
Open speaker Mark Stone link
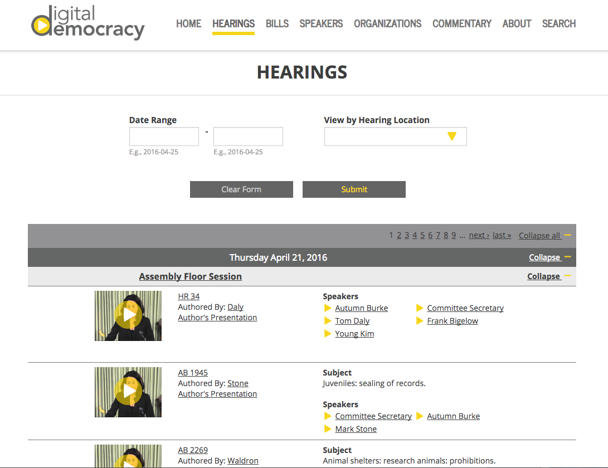pyautogui.click(x=356, y=429)
